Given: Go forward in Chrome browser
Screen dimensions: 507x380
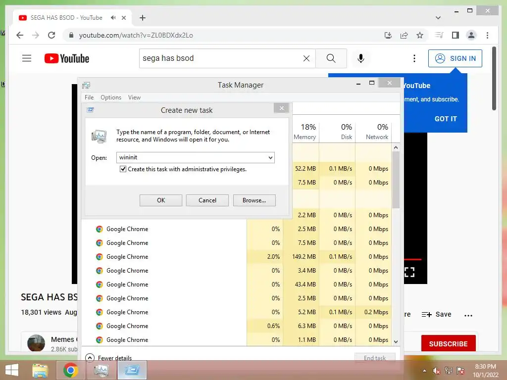Looking at the screenshot, I should [36, 35].
